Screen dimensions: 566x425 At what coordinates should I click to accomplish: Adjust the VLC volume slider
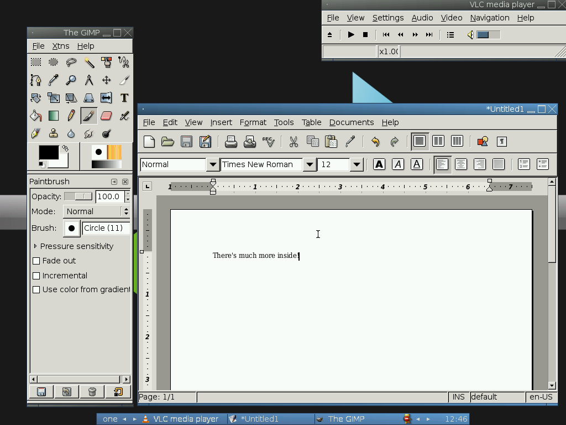pyautogui.click(x=489, y=35)
